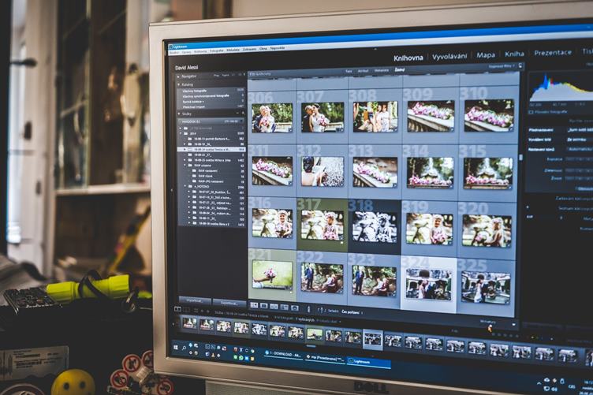Select grid photo 324

click(428, 284)
